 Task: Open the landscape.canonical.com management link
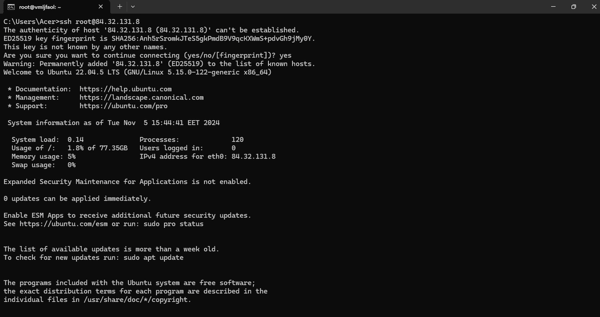tap(141, 98)
